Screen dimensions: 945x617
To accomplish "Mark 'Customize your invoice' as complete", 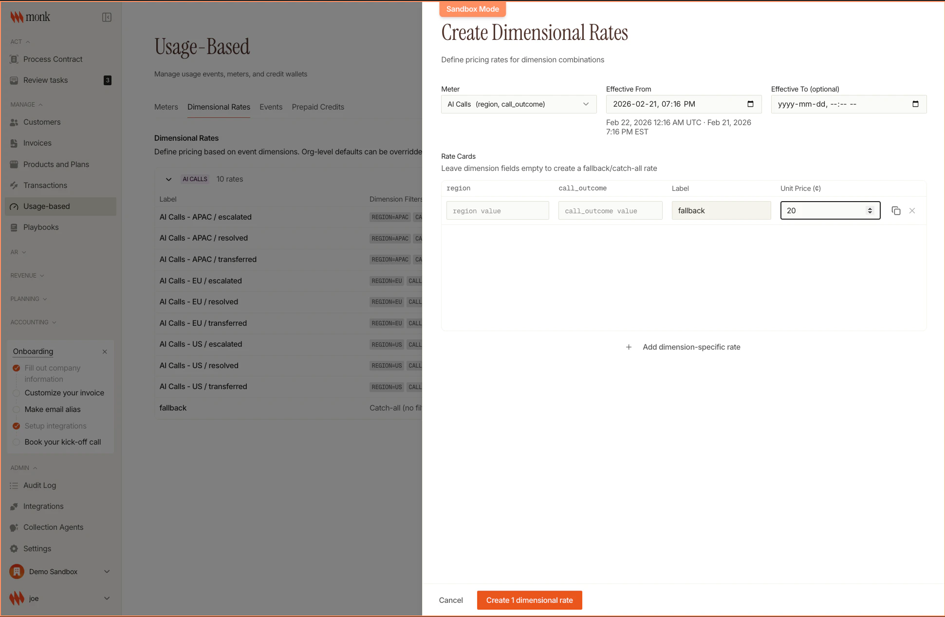I will coord(16,393).
